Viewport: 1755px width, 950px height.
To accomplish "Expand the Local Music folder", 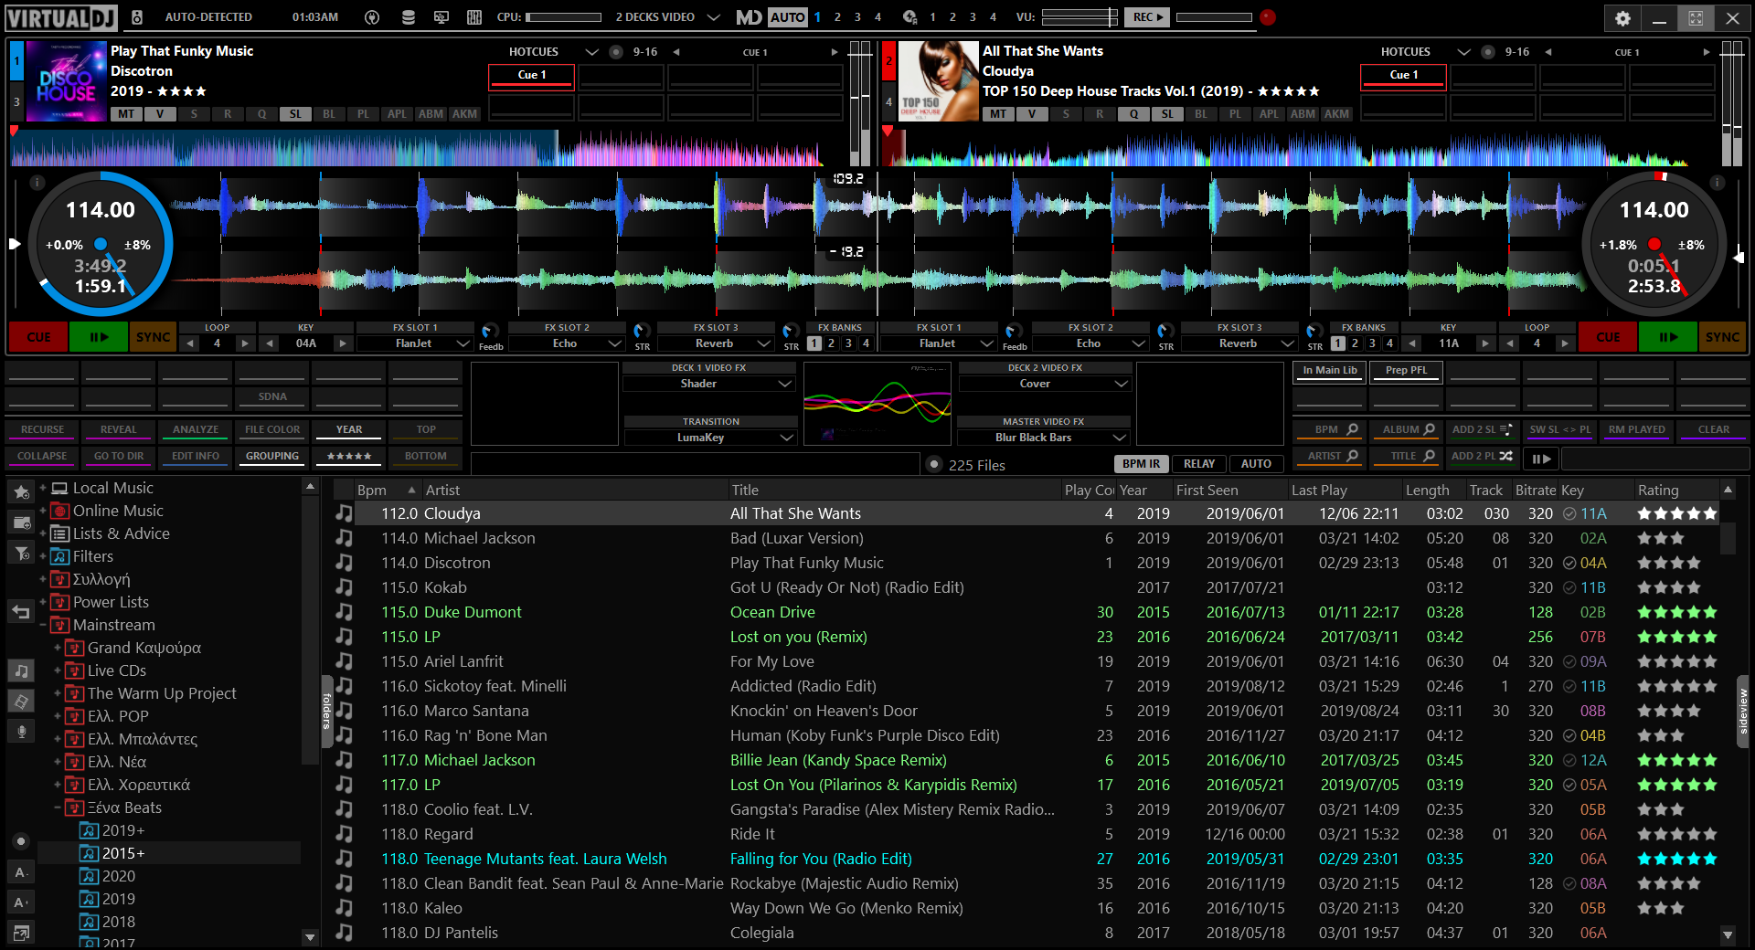I will tap(42, 488).
